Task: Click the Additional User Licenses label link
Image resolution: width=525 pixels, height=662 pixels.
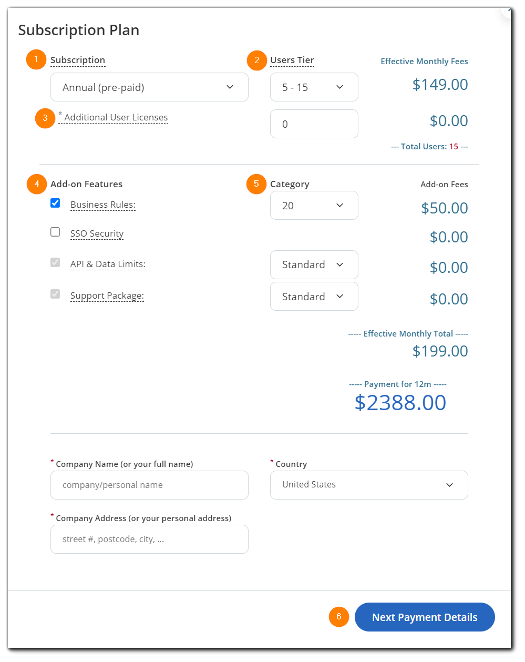Action: tap(116, 118)
